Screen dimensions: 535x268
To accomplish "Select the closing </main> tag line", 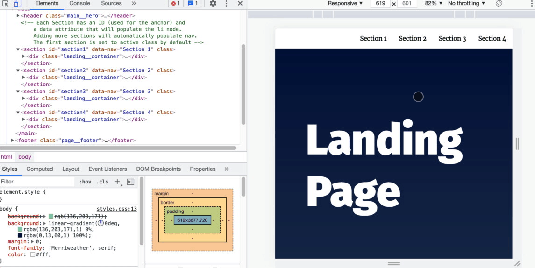I will [26, 134].
